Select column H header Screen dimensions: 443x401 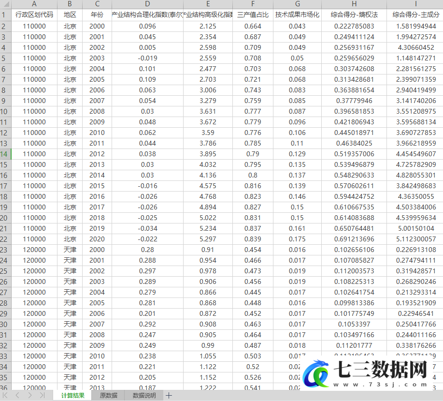[x=354, y=4]
